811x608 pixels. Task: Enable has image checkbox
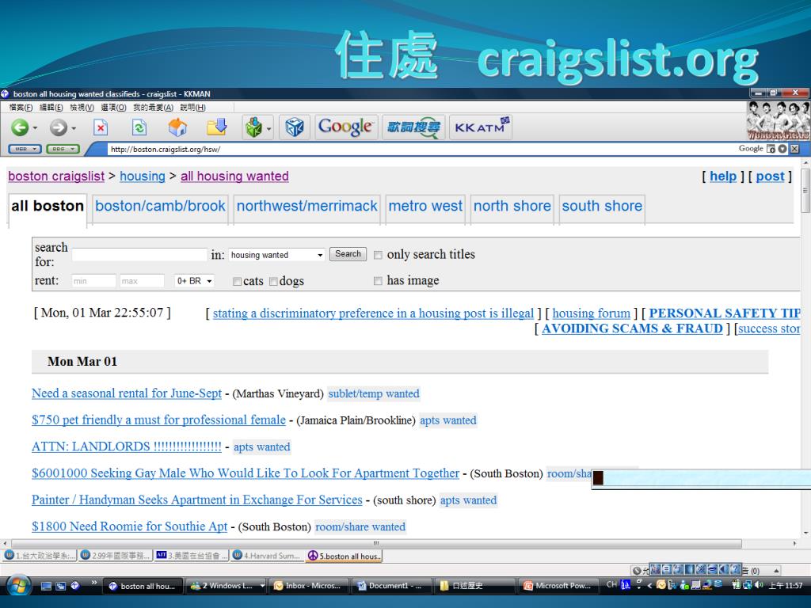[378, 281]
